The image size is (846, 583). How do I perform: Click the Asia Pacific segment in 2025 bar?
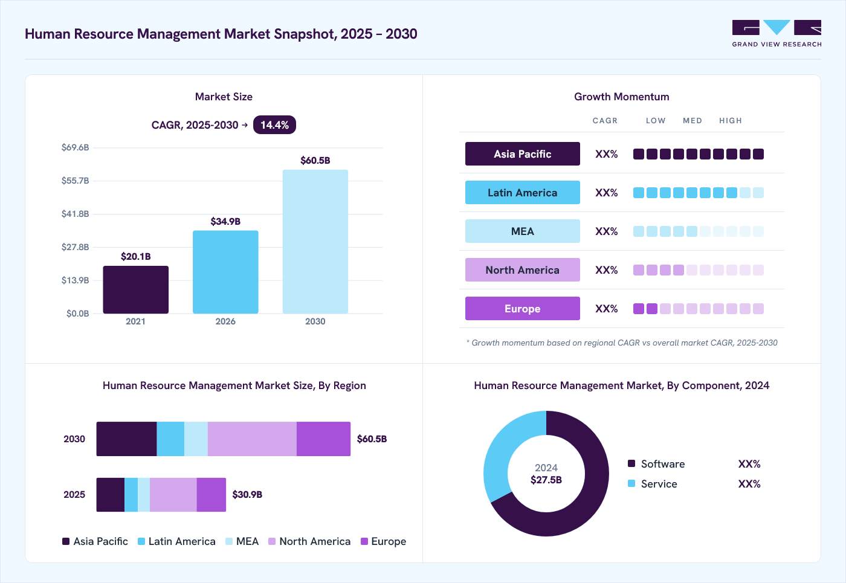tap(111, 495)
